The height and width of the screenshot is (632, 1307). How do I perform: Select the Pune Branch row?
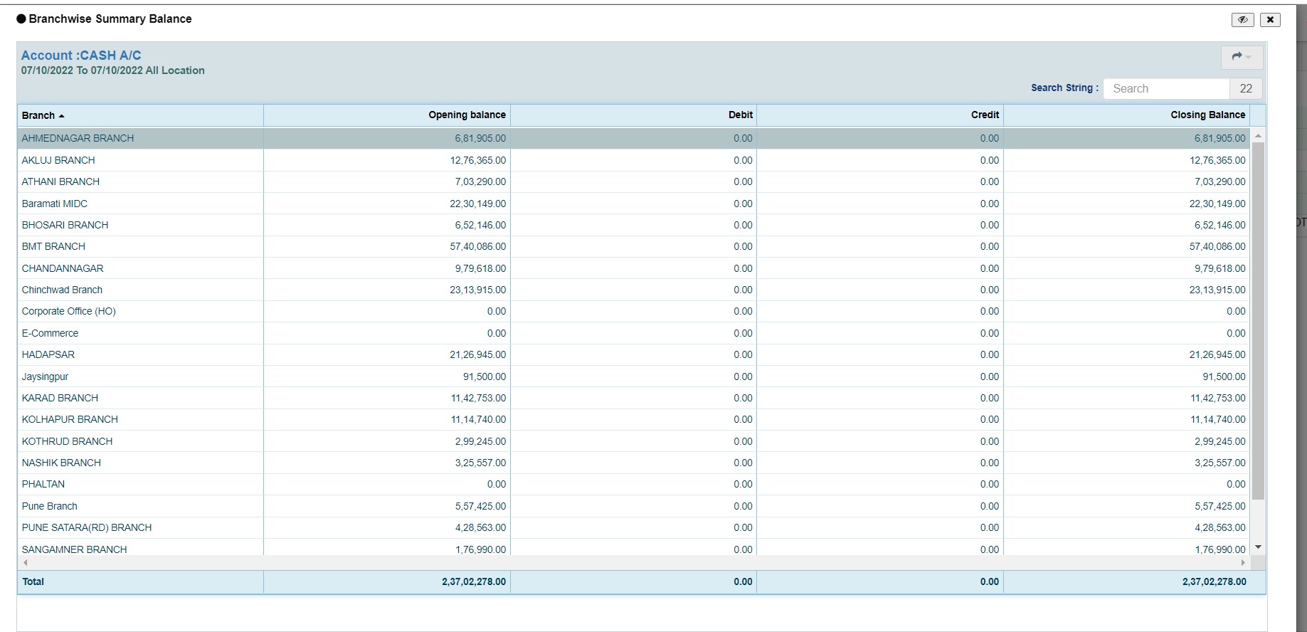click(634, 506)
